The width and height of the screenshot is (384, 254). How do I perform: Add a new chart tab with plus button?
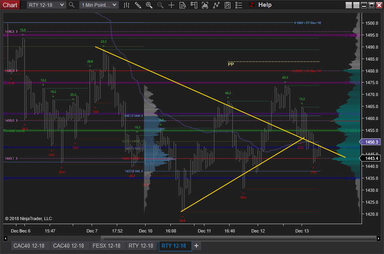coord(196,246)
